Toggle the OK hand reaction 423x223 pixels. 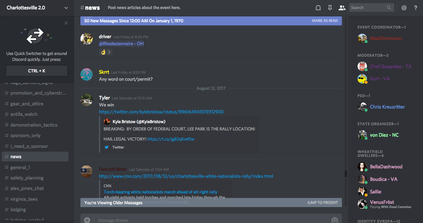[106, 52]
